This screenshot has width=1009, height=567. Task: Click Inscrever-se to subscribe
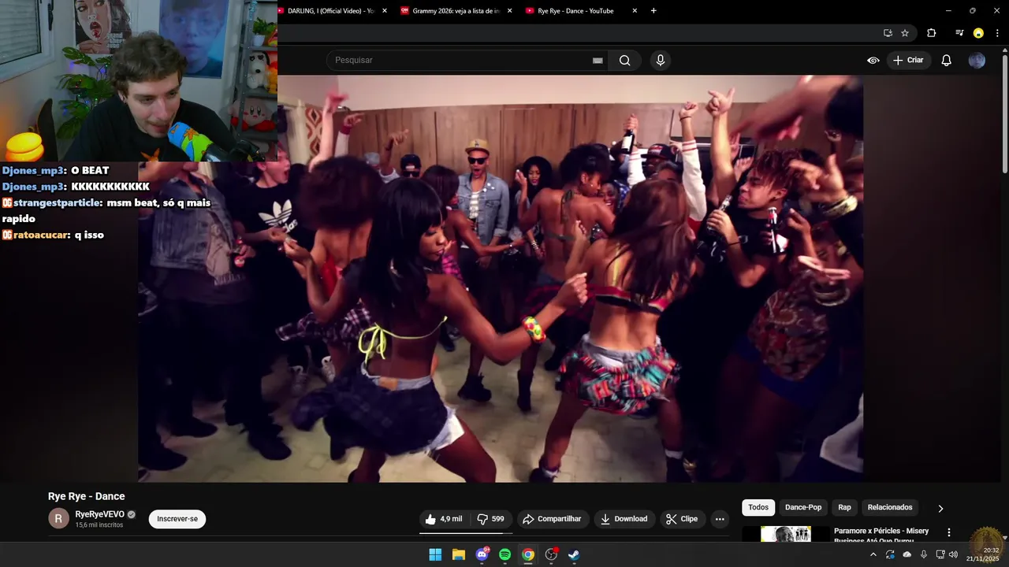pyautogui.click(x=177, y=519)
